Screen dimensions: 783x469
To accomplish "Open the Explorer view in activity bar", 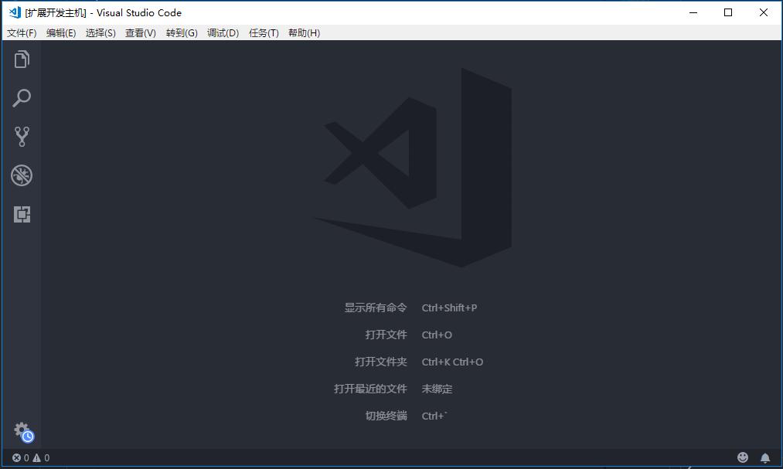I will pos(22,59).
